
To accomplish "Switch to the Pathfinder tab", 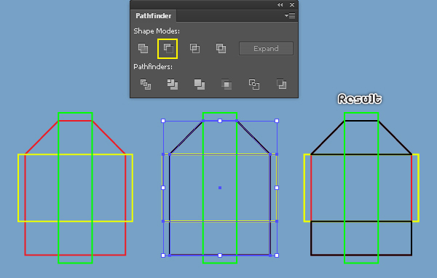I will click(x=153, y=16).
